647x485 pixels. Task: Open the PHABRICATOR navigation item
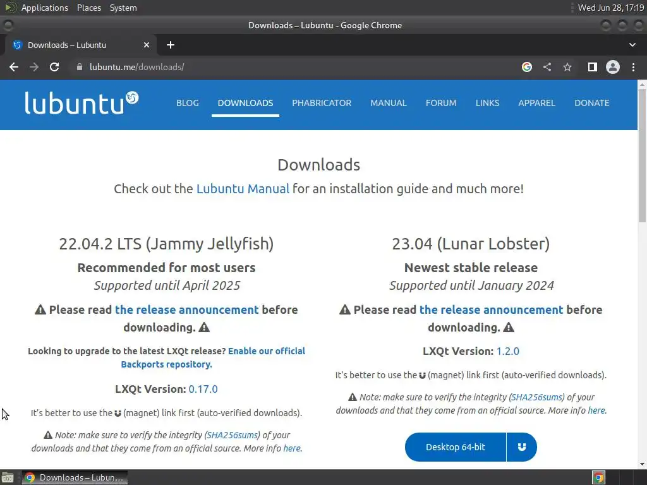(322, 103)
